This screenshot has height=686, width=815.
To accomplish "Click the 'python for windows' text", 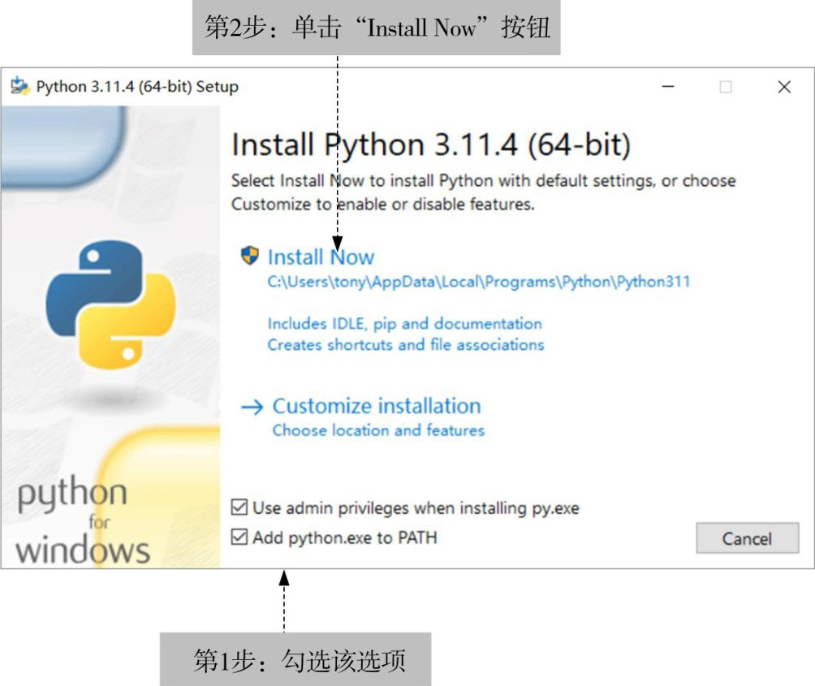I will (x=83, y=520).
